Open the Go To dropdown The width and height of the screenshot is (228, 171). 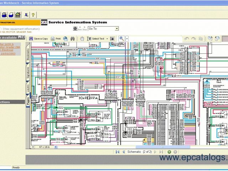point(117,28)
